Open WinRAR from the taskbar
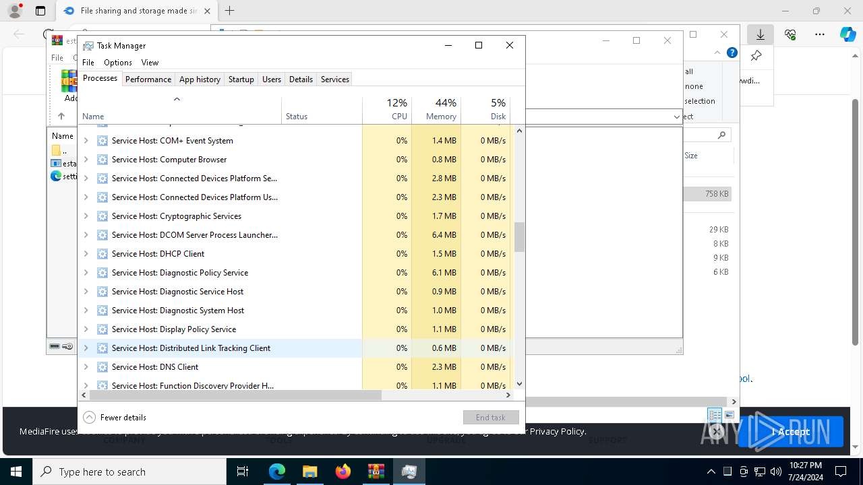 (x=376, y=472)
